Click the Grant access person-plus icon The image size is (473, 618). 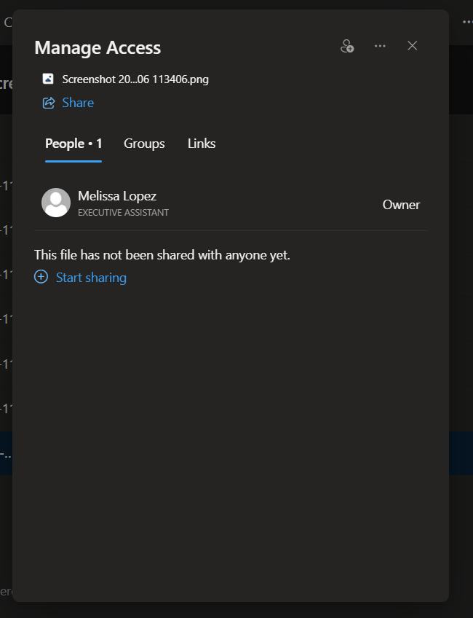(x=347, y=46)
